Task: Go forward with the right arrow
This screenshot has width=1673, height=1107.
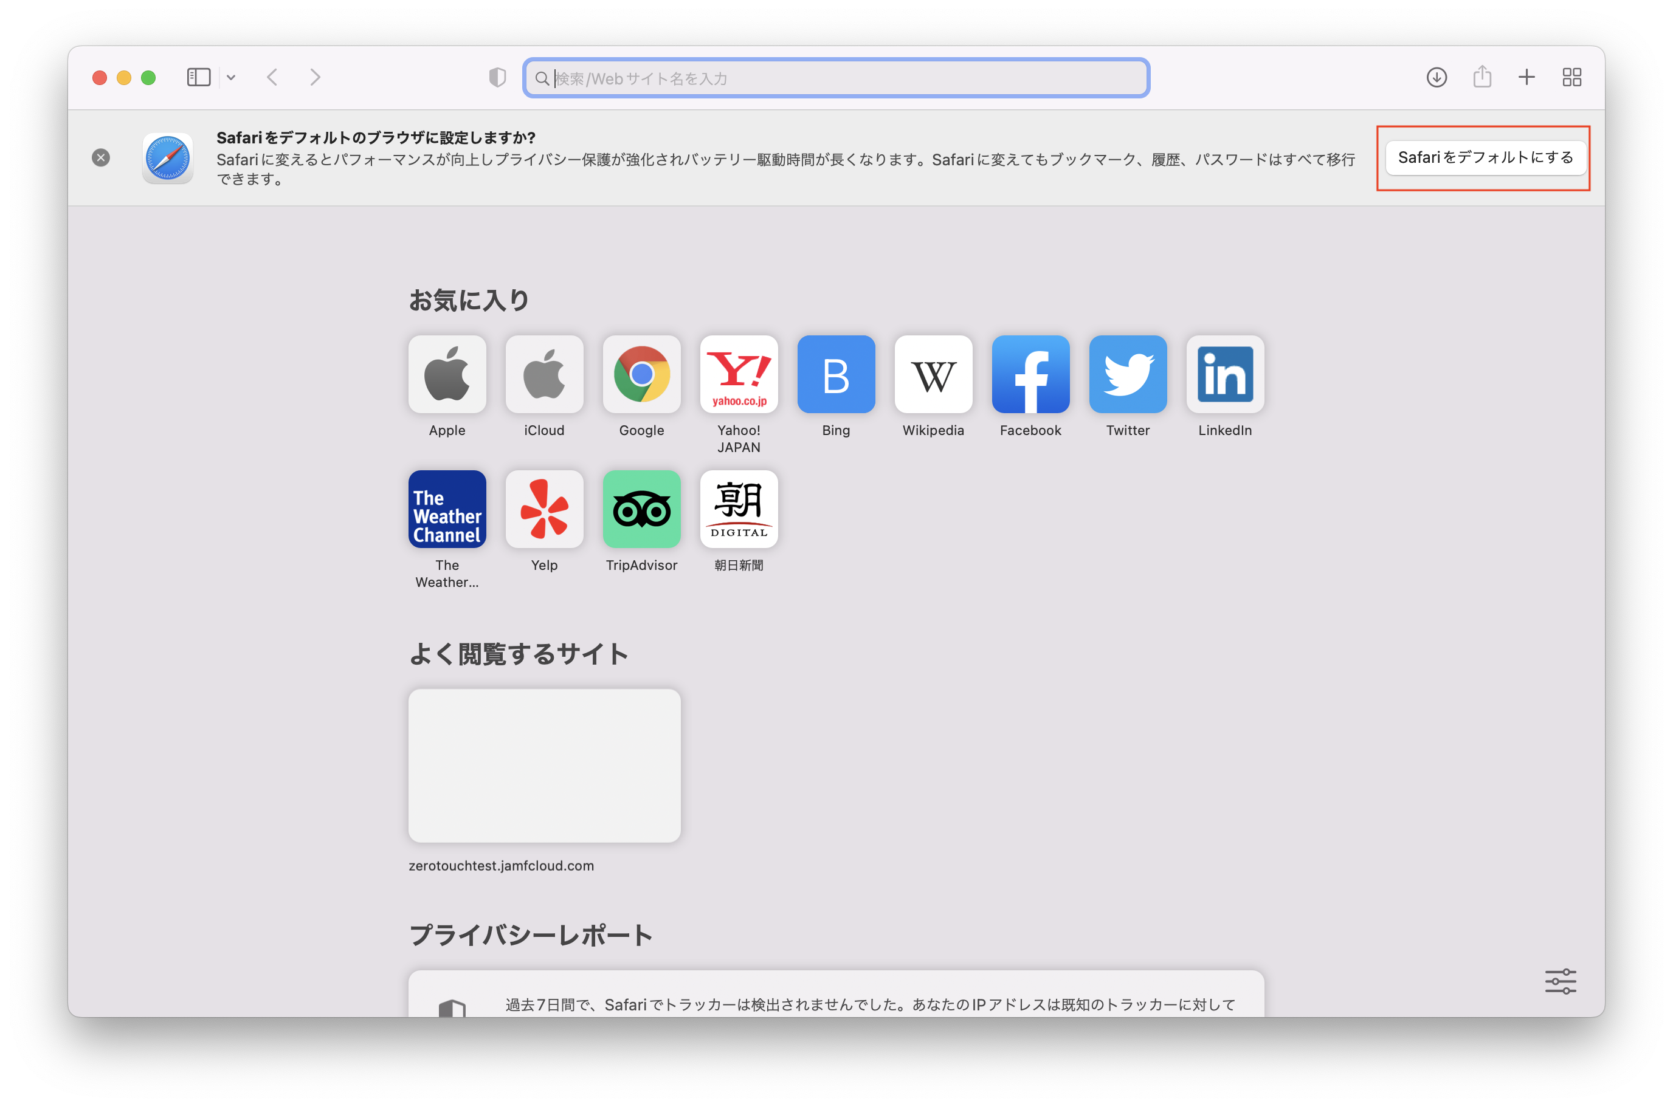Action: (x=315, y=77)
